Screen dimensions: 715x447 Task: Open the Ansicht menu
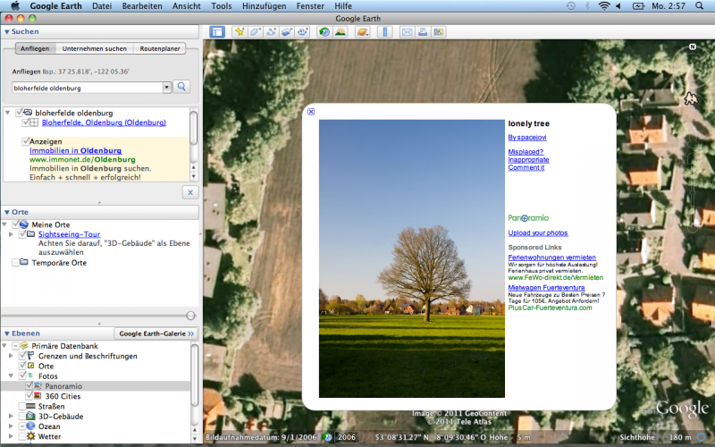[186, 6]
